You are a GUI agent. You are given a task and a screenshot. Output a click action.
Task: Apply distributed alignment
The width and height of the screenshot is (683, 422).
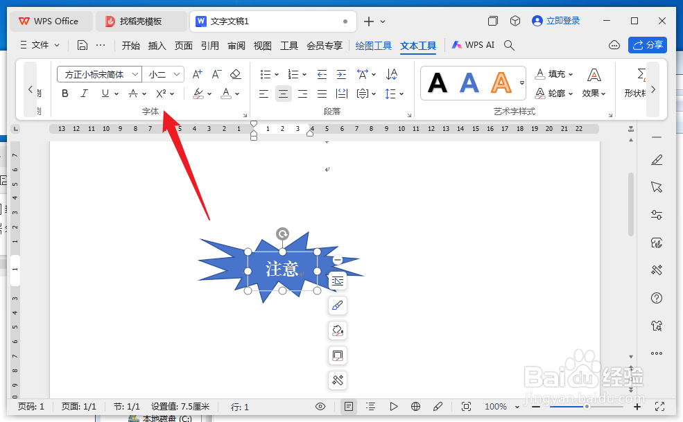(342, 94)
